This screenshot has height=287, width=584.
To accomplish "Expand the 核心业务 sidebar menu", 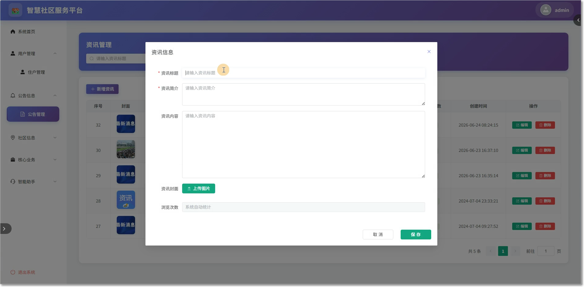I will click(33, 160).
